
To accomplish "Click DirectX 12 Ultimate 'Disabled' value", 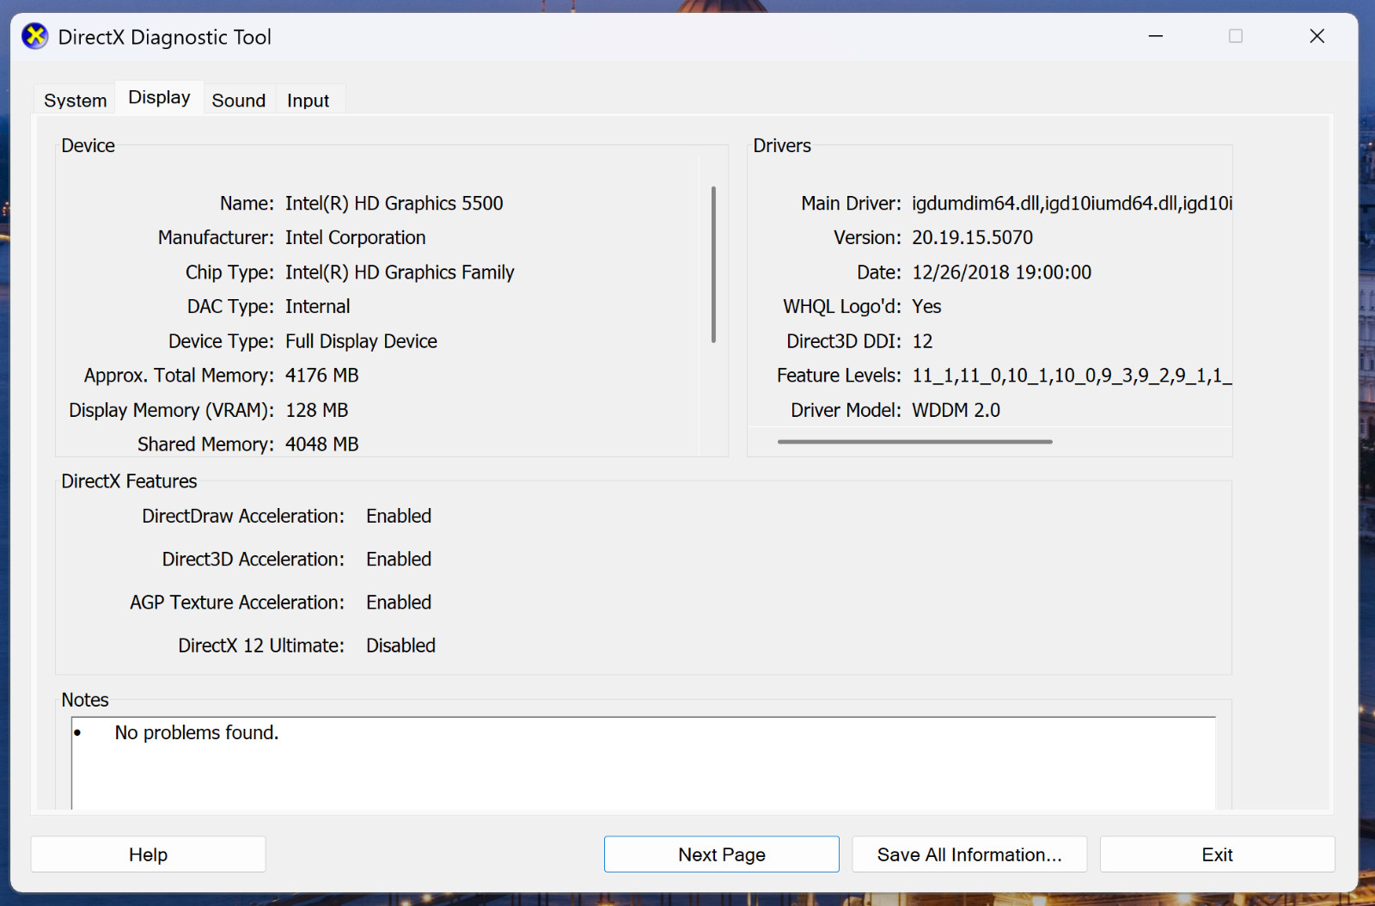I will point(401,646).
